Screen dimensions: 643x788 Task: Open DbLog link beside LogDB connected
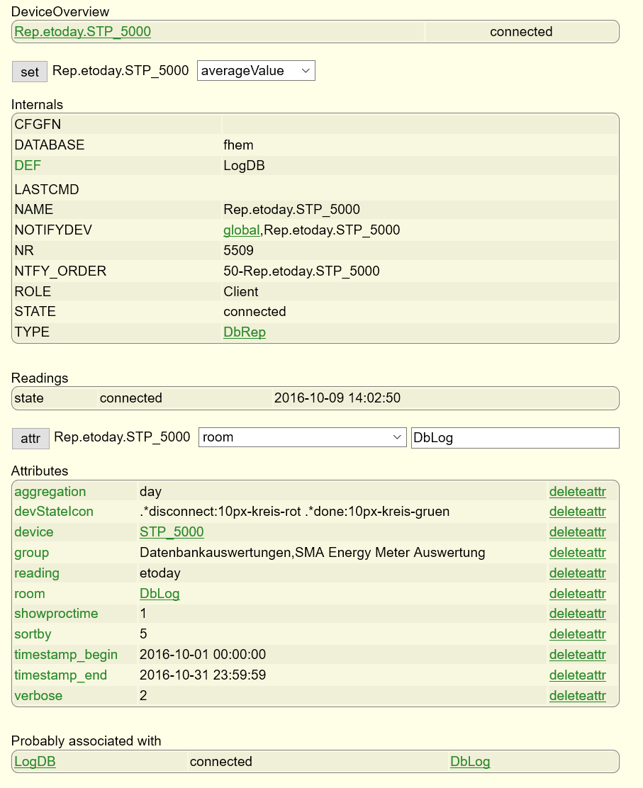point(470,762)
